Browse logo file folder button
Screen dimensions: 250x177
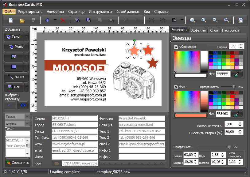click(x=57, y=163)
